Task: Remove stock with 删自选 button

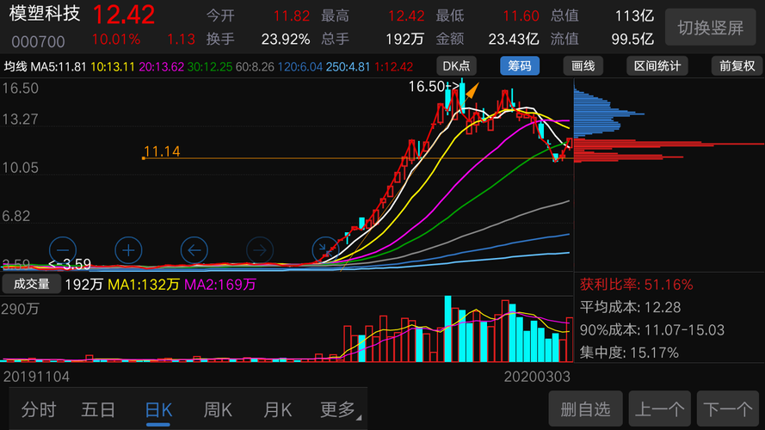Action: [585, 408]
